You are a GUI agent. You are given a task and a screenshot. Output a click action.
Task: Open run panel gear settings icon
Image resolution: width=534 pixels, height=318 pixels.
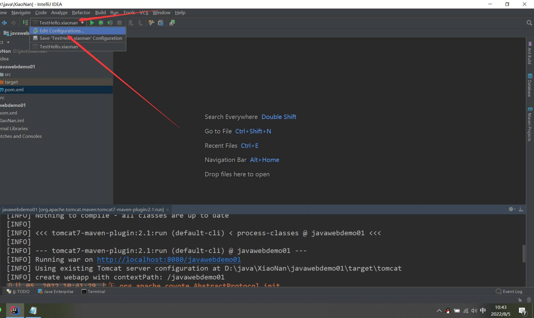pyautogui.click(x=512, y=209)
